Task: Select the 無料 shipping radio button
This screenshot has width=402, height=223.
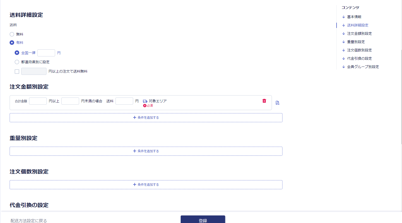Action: click(x=12, y=34)
